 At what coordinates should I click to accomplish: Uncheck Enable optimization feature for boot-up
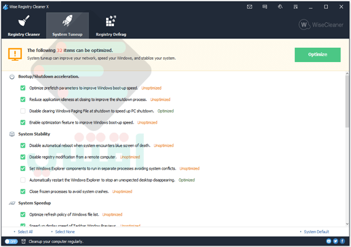(x=23, y=122)
